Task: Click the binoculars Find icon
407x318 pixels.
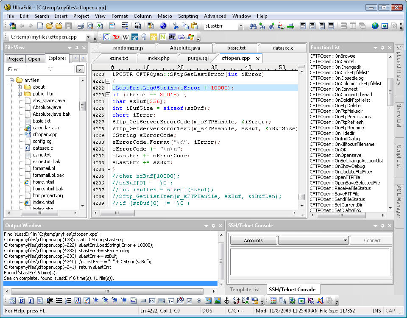Action: tap(253, 26)
